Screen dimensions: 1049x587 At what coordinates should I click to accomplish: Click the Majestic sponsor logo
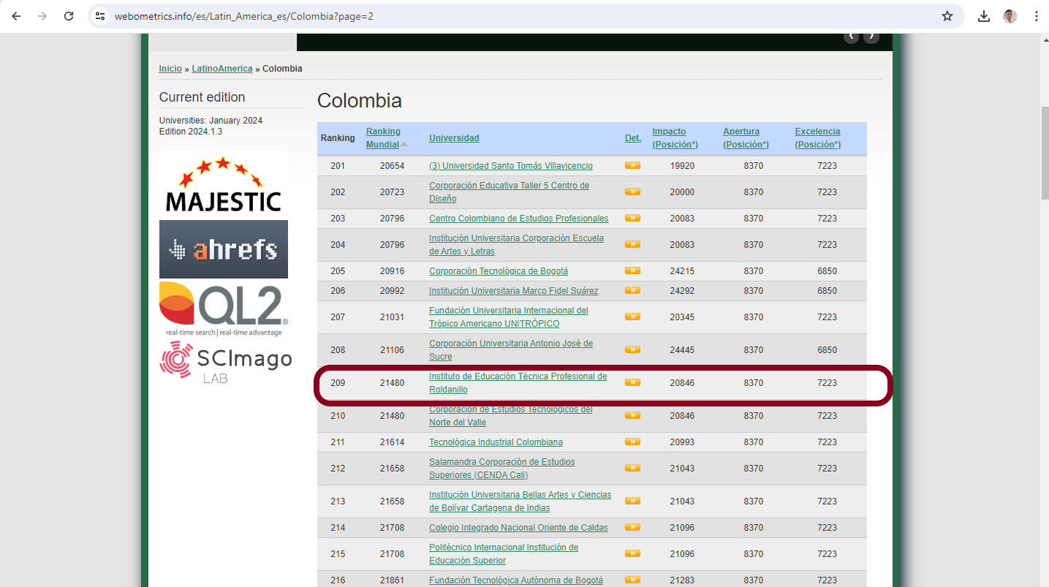click(224, 183)
